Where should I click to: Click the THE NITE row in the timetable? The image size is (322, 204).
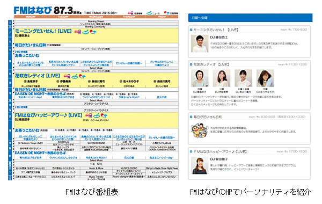[96, 164]
